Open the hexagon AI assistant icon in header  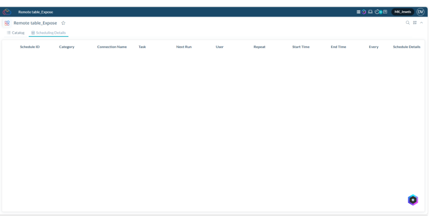tap(364, 12)
